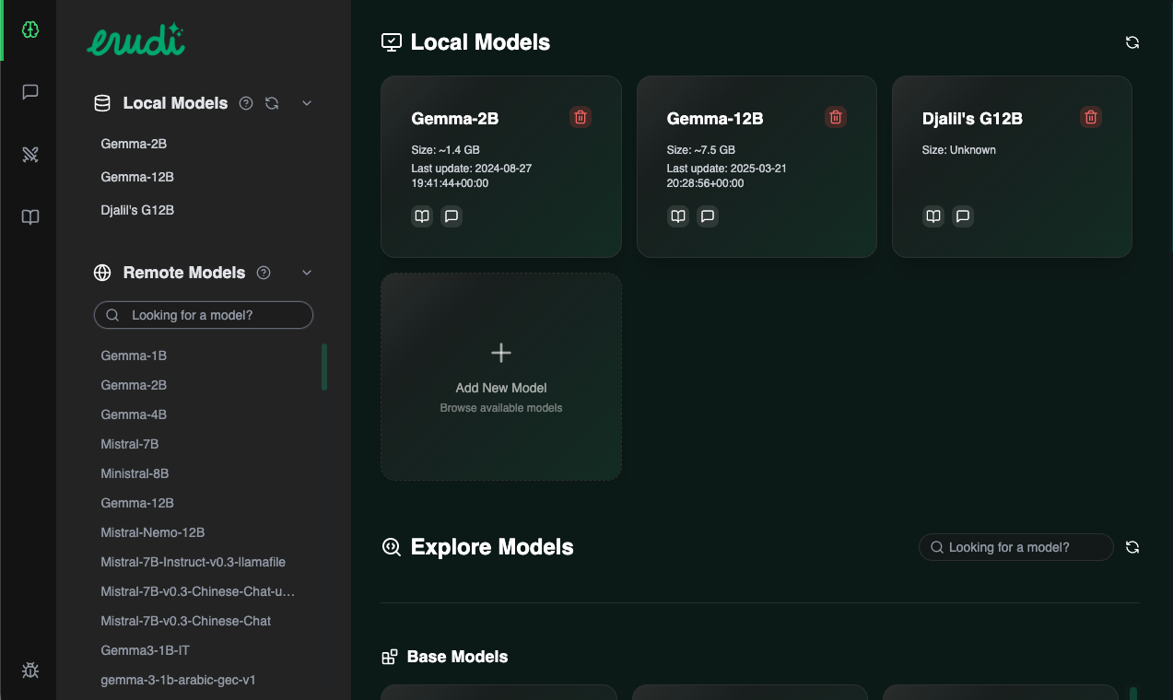
Task: Collapse the Remote Models section
Action: (306, 273)
